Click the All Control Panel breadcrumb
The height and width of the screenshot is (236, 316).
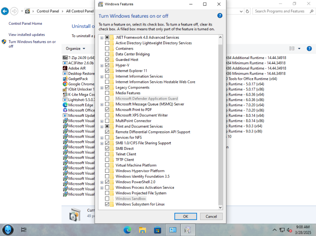[x=80, y=11]
